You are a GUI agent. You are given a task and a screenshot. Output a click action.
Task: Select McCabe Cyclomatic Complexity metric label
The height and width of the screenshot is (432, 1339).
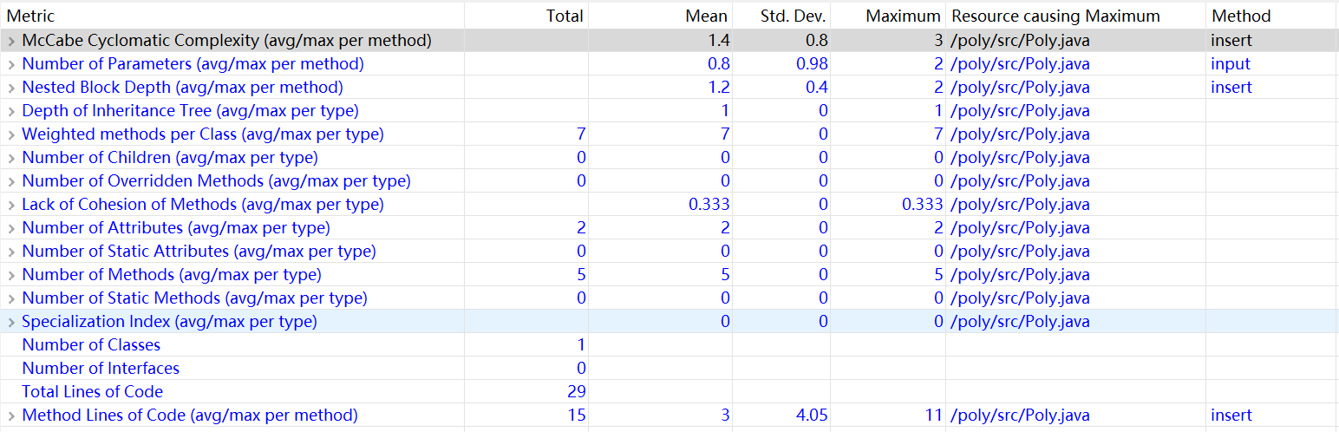click(x=226, y=41)
